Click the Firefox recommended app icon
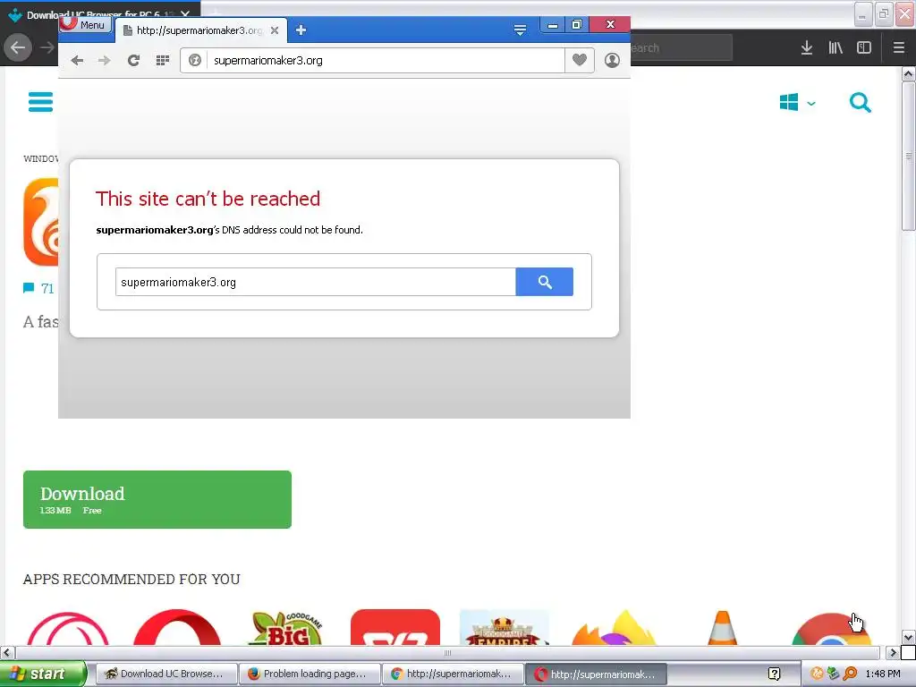The image size is (916, 687). pos(614,627)
